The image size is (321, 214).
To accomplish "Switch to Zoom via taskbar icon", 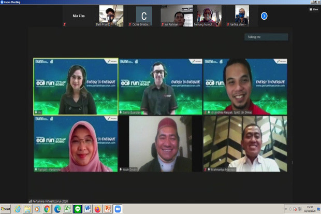I will [118, 209].
